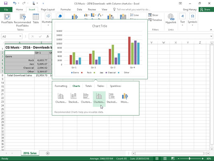Open the Illustrations group
Viewport: 214px width, 161px height.
tap(48, 20)
